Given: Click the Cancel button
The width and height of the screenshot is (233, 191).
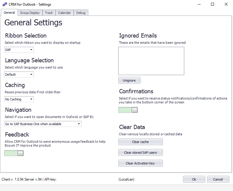Looking at the screenshot, I should point(218,179).
